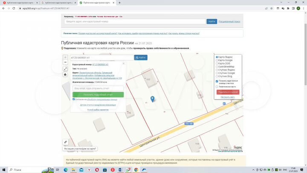Focus map cadastral number field
The image size is (307, 173).
(102, 58)
